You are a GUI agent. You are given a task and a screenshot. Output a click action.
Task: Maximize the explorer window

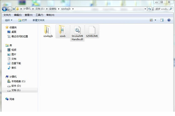(162, 2)
